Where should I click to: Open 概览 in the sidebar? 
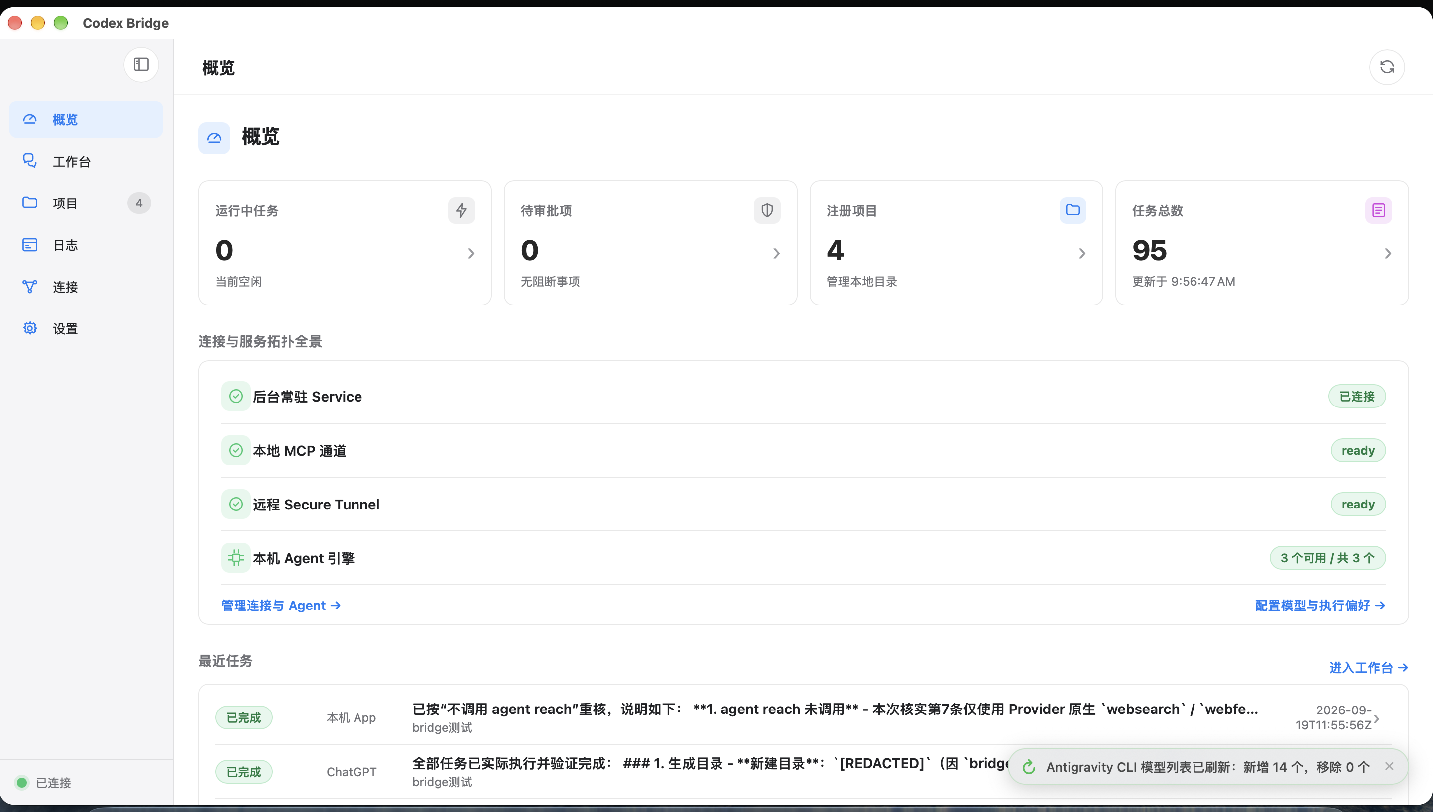click(86, 119)
